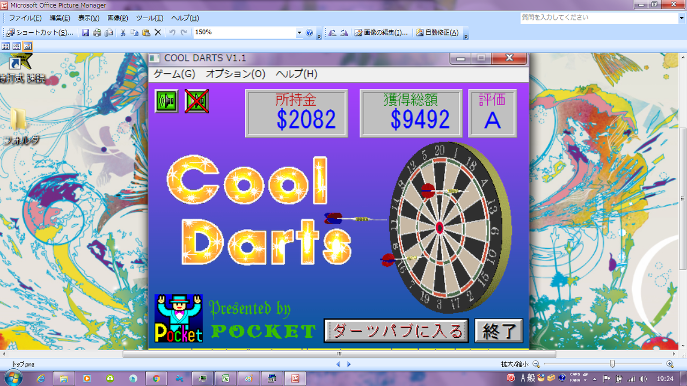
Task: Open the ファイル(F) menu
Action: click(25, 18)
